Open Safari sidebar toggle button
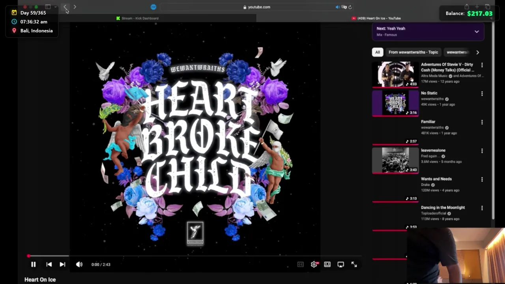This screenshot has height=284, width=505. pyautogui.click(x=48, y=7)
